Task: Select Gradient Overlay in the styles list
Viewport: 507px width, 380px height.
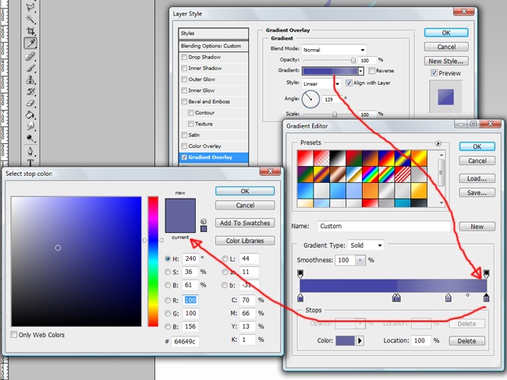Action: coord(216,157)
